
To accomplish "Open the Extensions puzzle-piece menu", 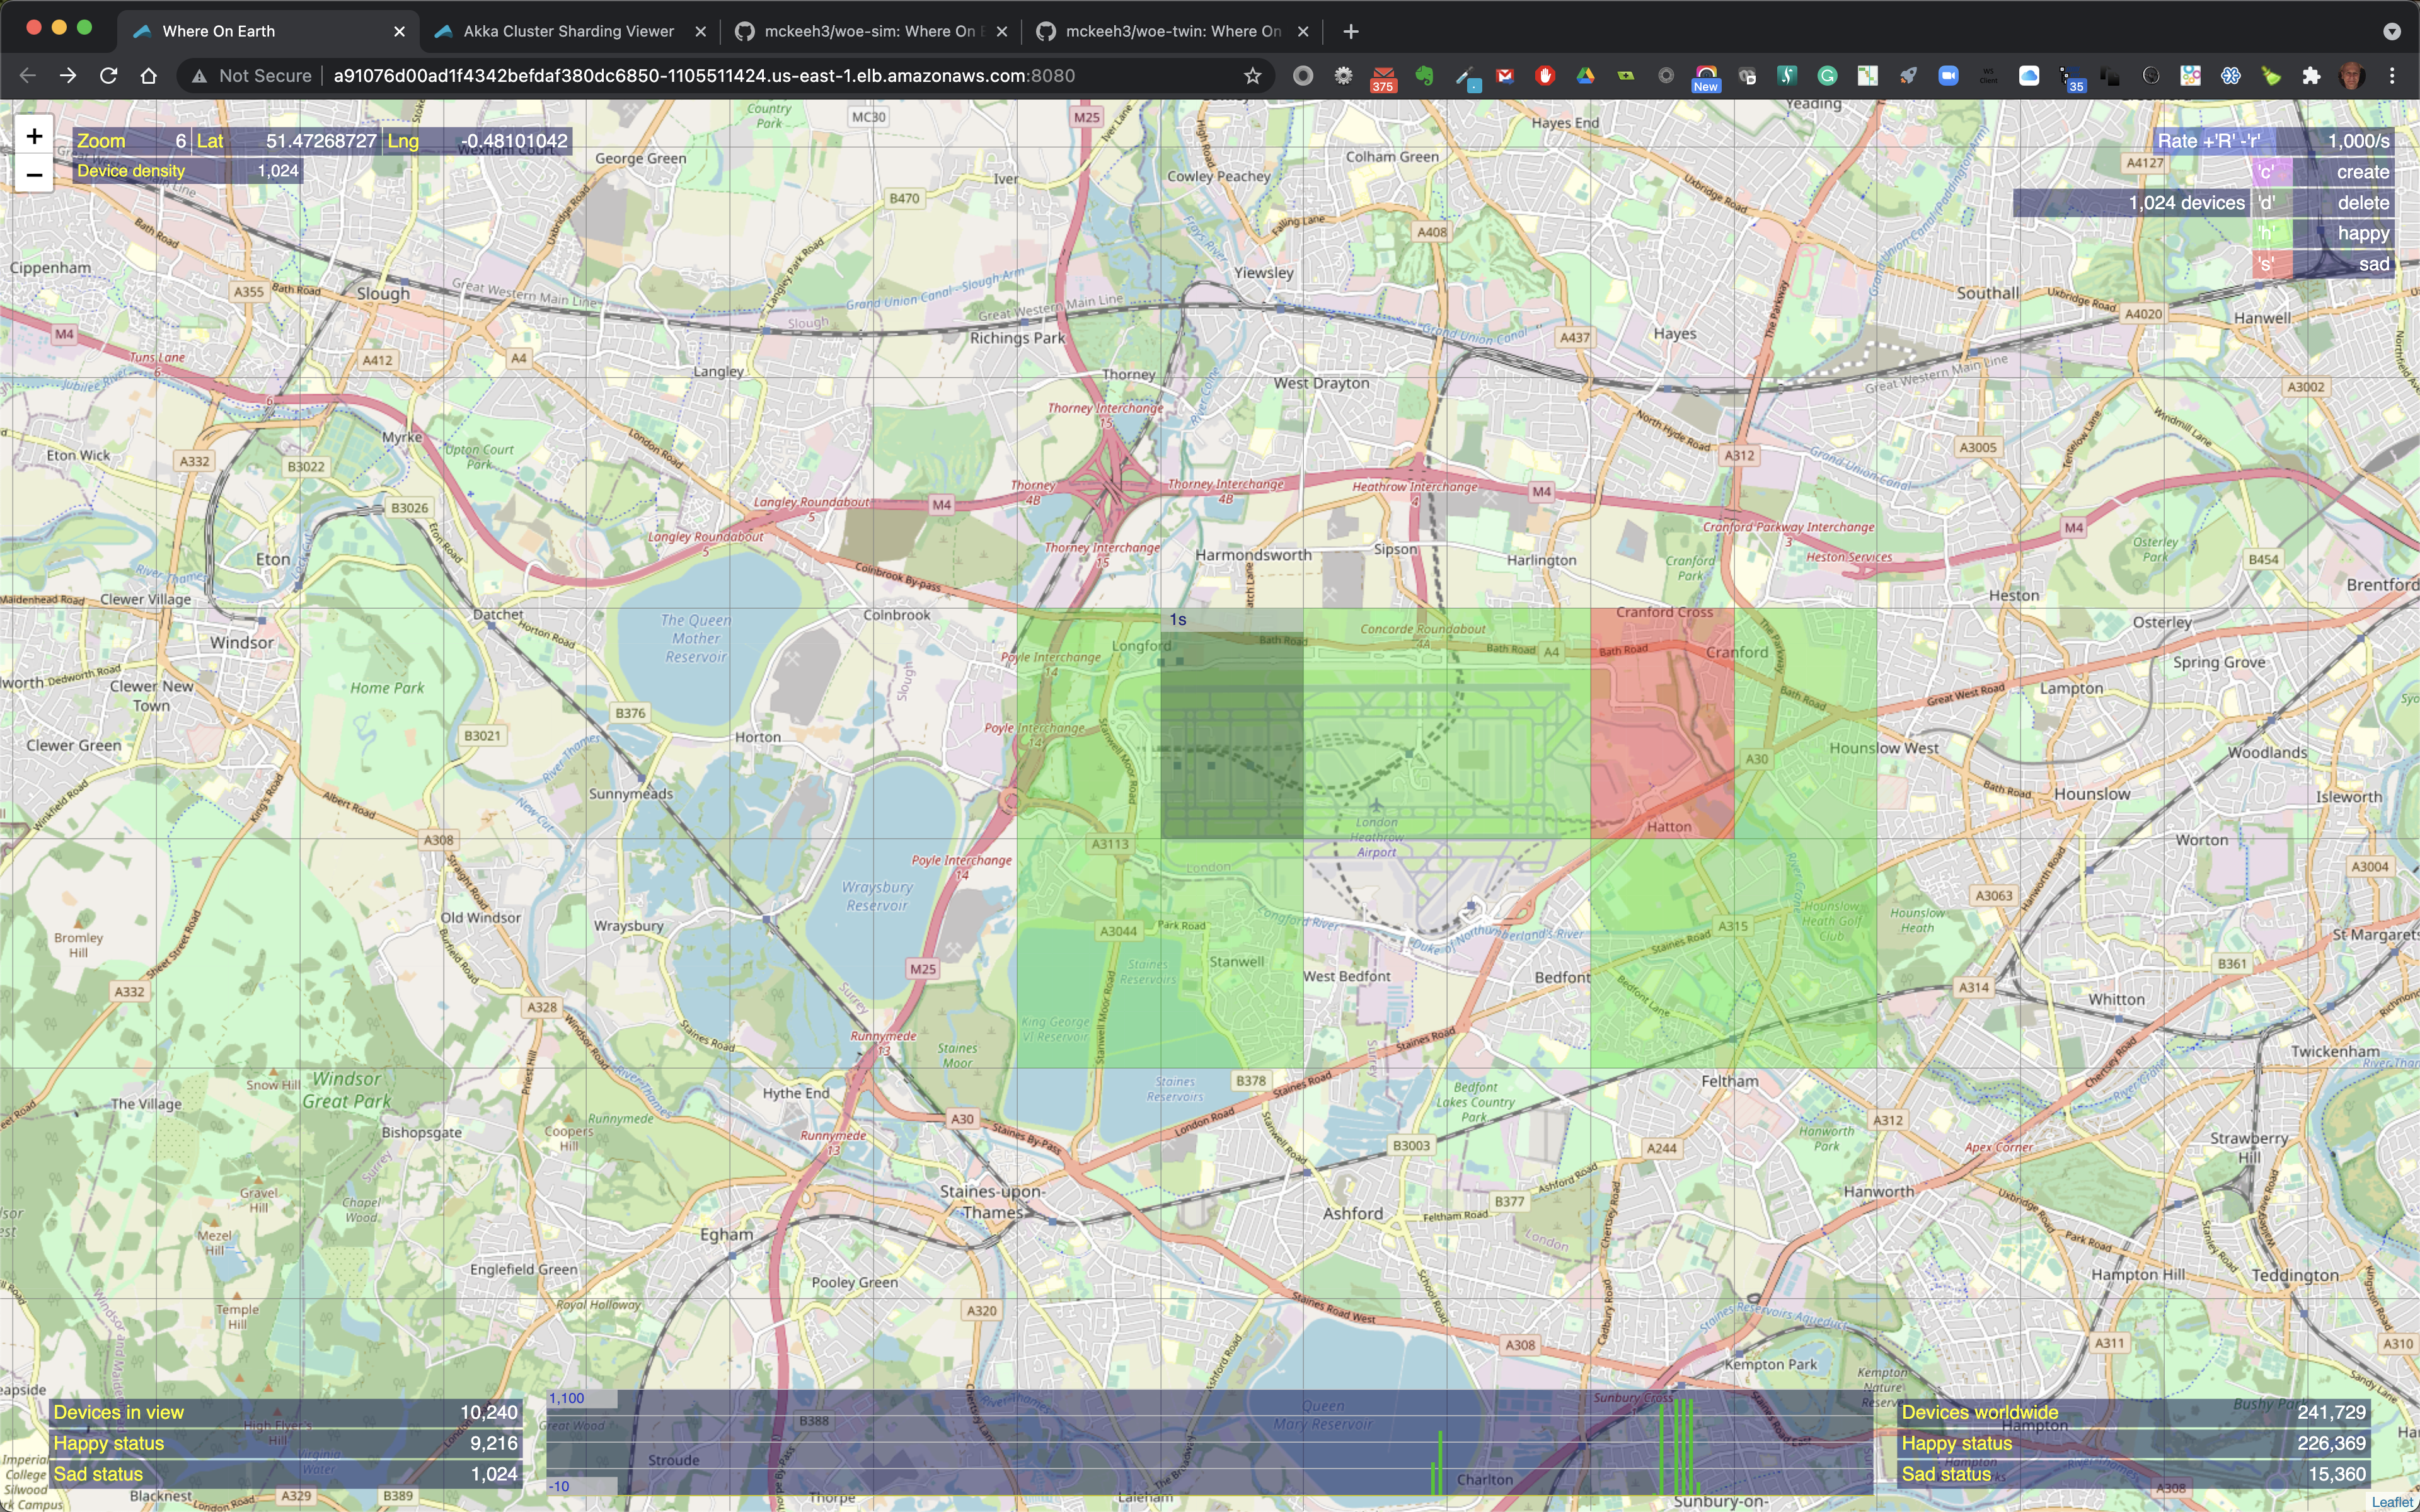I will pos(2311,76).
